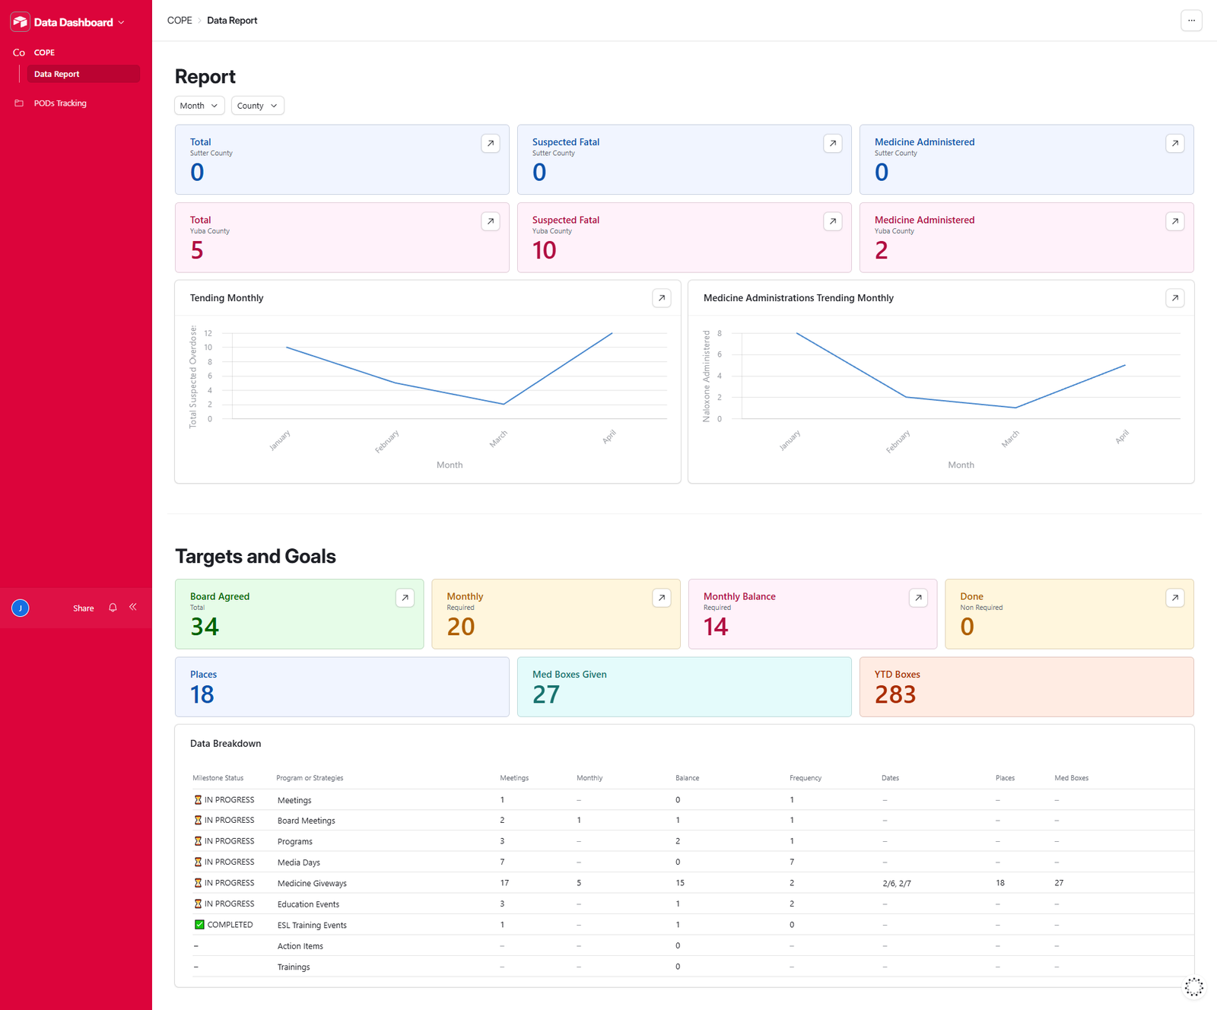Click the Med Boxes column header
This screenshot has height=1010, width=1217.
(1071, 778)
